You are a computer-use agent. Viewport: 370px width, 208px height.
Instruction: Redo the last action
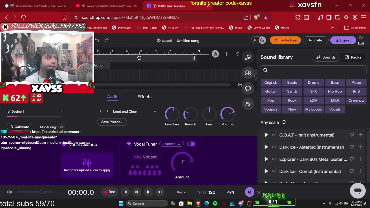click(x=107, y=40)
